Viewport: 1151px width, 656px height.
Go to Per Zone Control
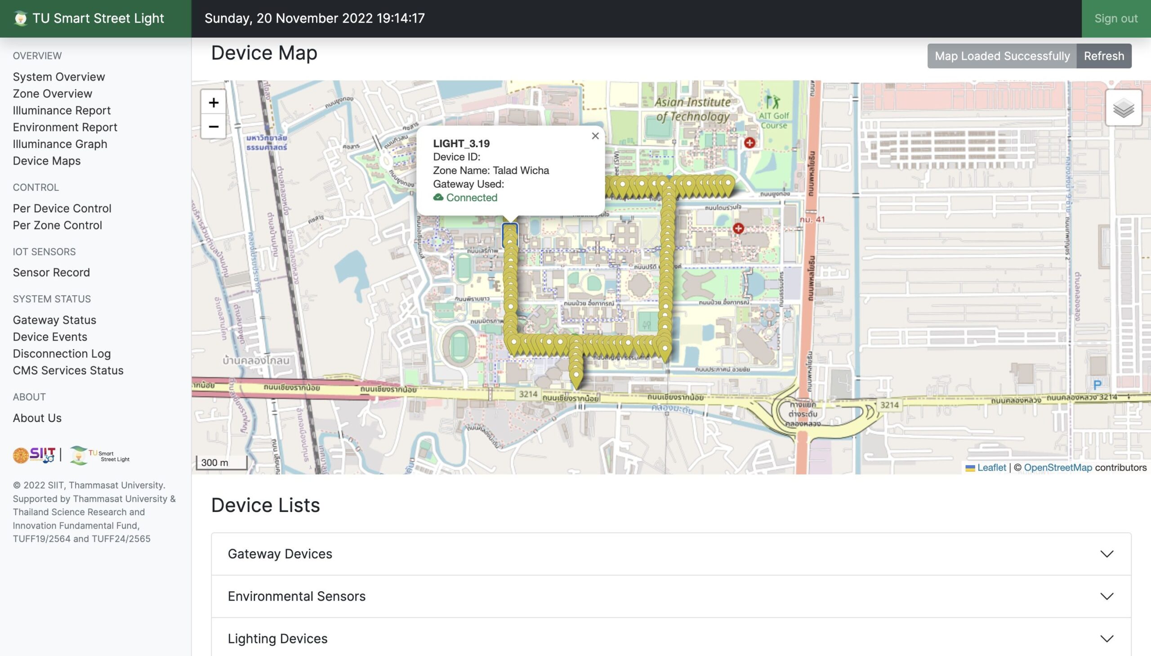(x=57, y=225)
